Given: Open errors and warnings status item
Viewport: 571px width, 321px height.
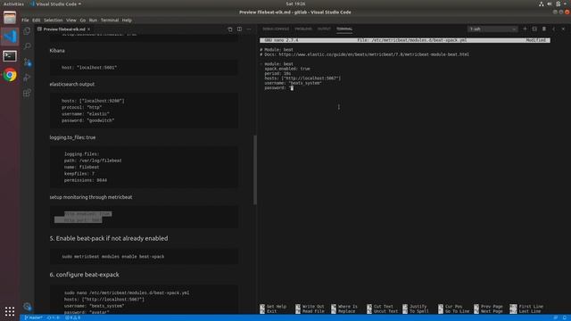Looking at the screenshot, I should [73, 317].
